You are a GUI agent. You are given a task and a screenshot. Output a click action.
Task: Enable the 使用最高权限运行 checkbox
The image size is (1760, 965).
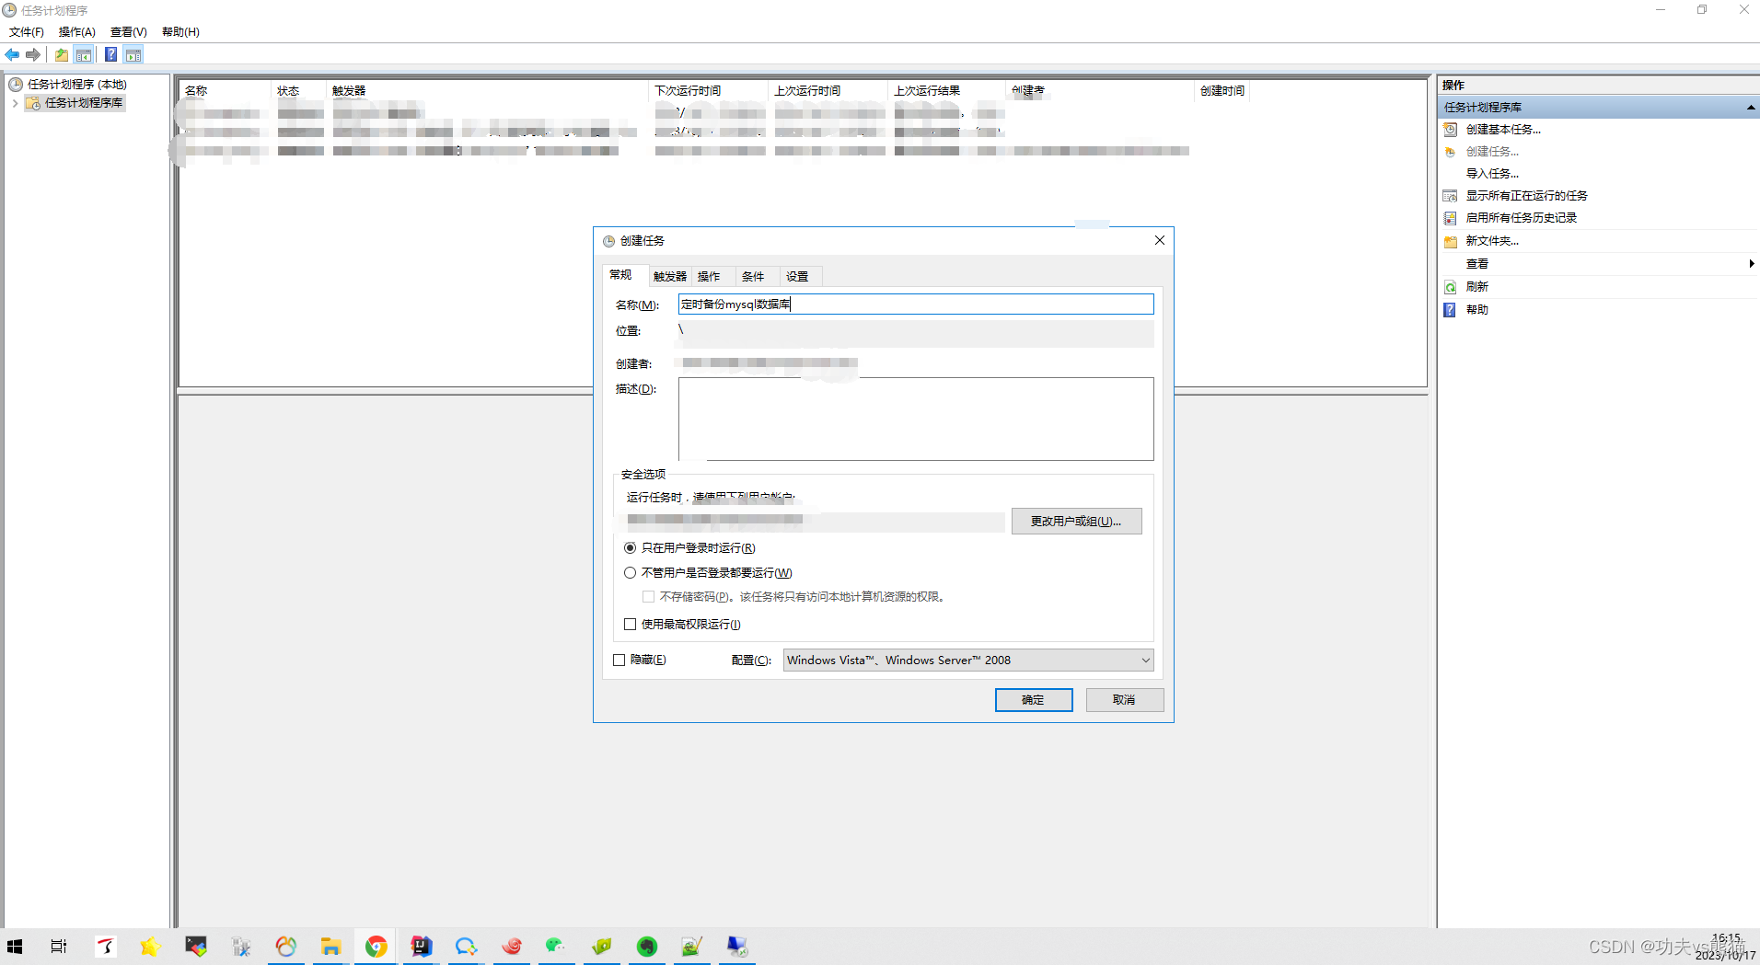(630, 624)
